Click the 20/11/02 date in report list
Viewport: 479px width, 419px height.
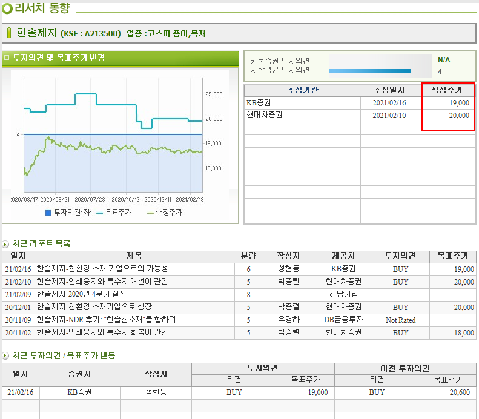pos(18,333)
